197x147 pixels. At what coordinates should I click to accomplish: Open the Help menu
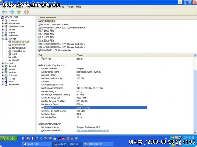point(79,7)
